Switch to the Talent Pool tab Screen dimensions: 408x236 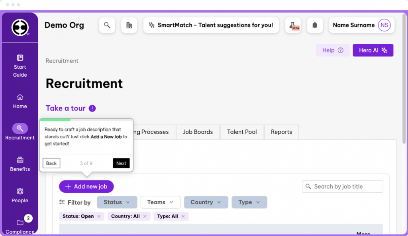click(x=242, y=132)
